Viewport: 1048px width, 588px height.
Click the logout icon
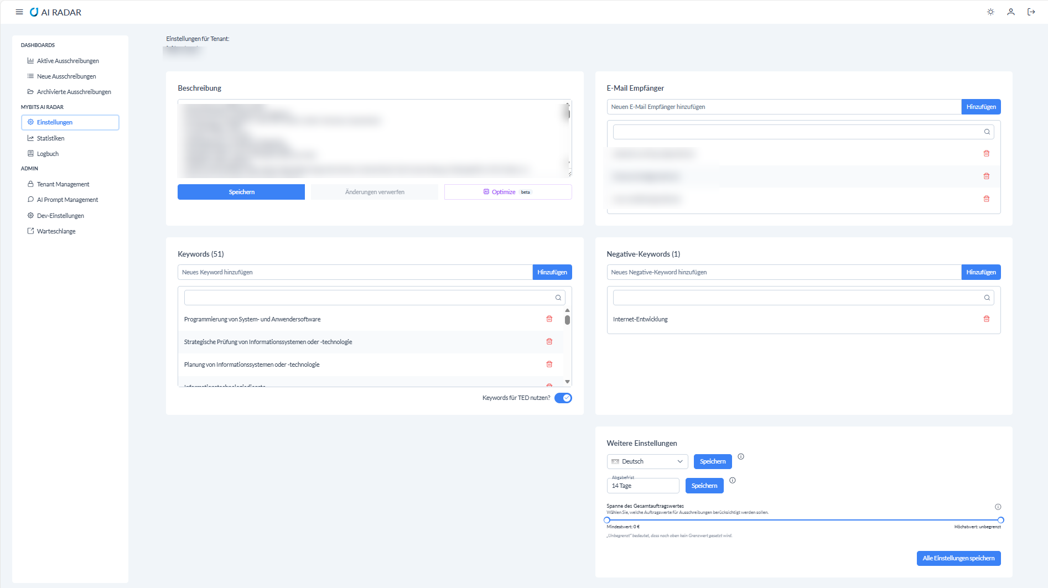click(x=1031, y=12)
